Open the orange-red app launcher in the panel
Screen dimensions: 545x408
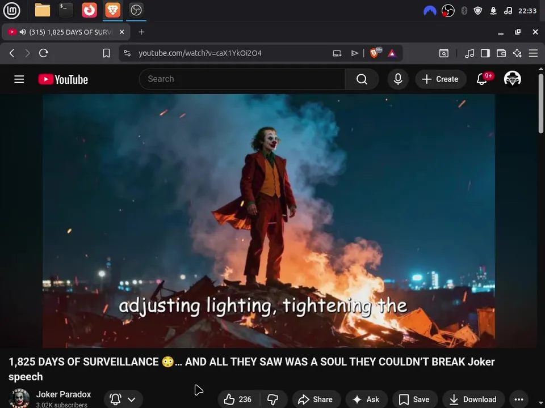89,10
